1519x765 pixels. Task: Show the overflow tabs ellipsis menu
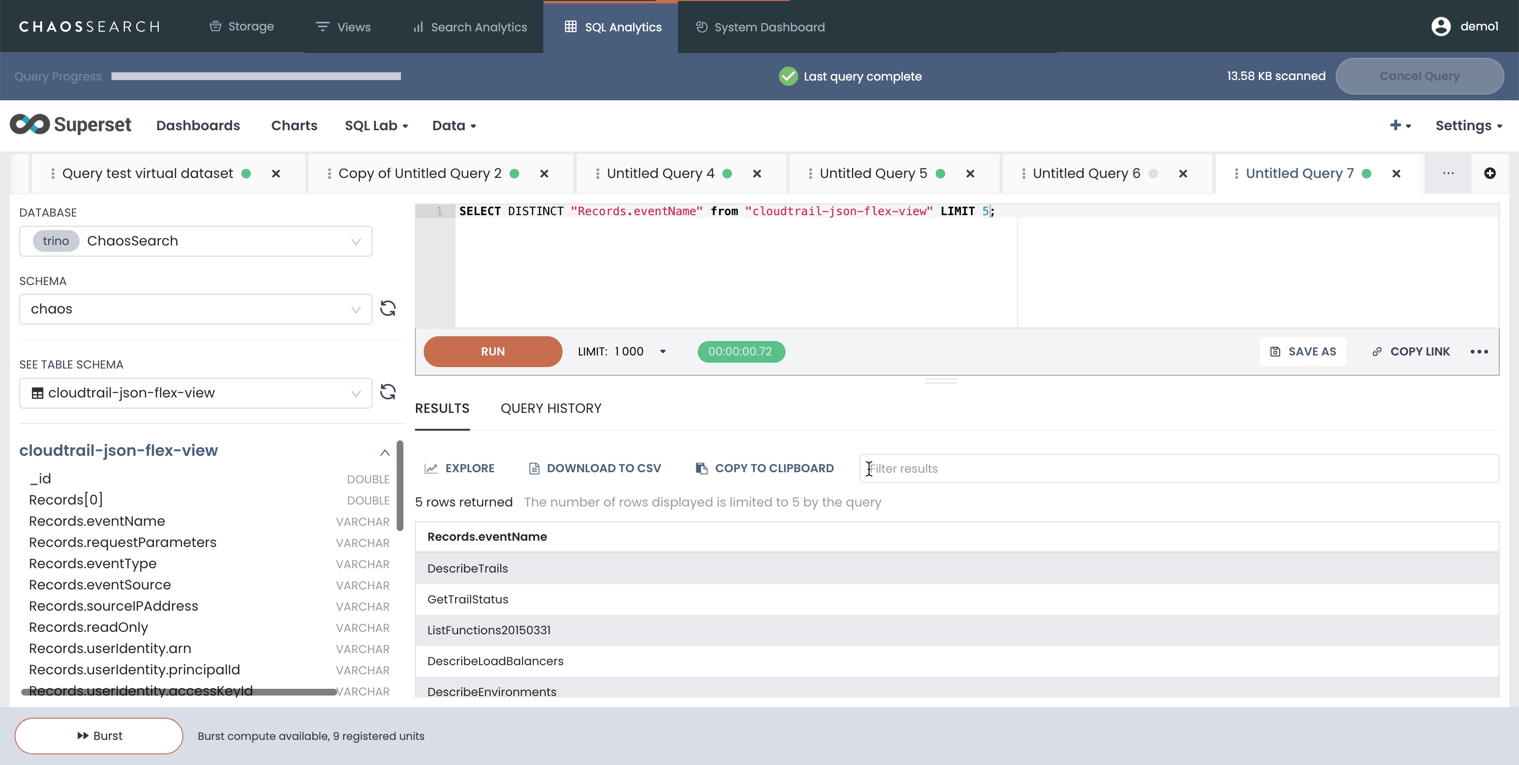1448,173
